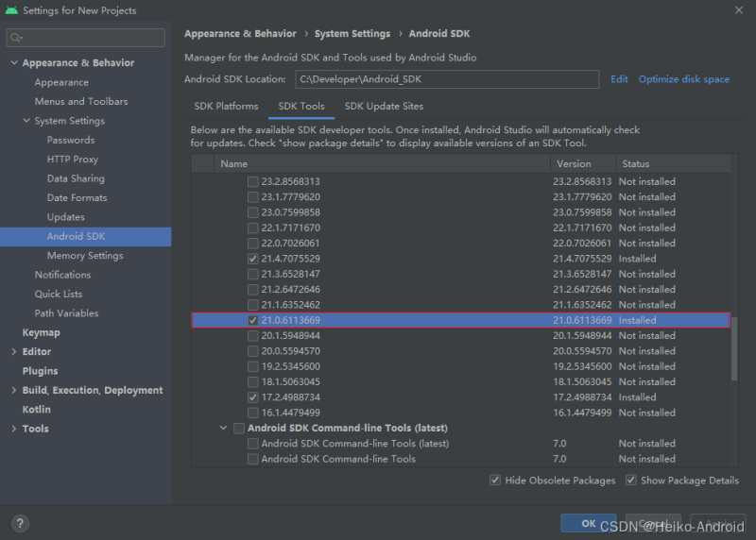Toggle Hide Obsolete Packages checkbox
This screenshot has width=756, height=540.
click(494, 481)
